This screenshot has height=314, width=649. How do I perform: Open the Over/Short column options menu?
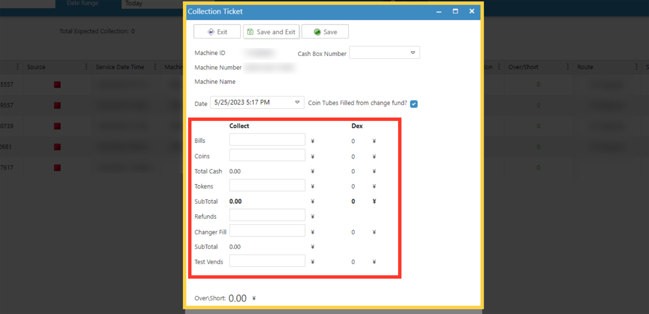568,67
